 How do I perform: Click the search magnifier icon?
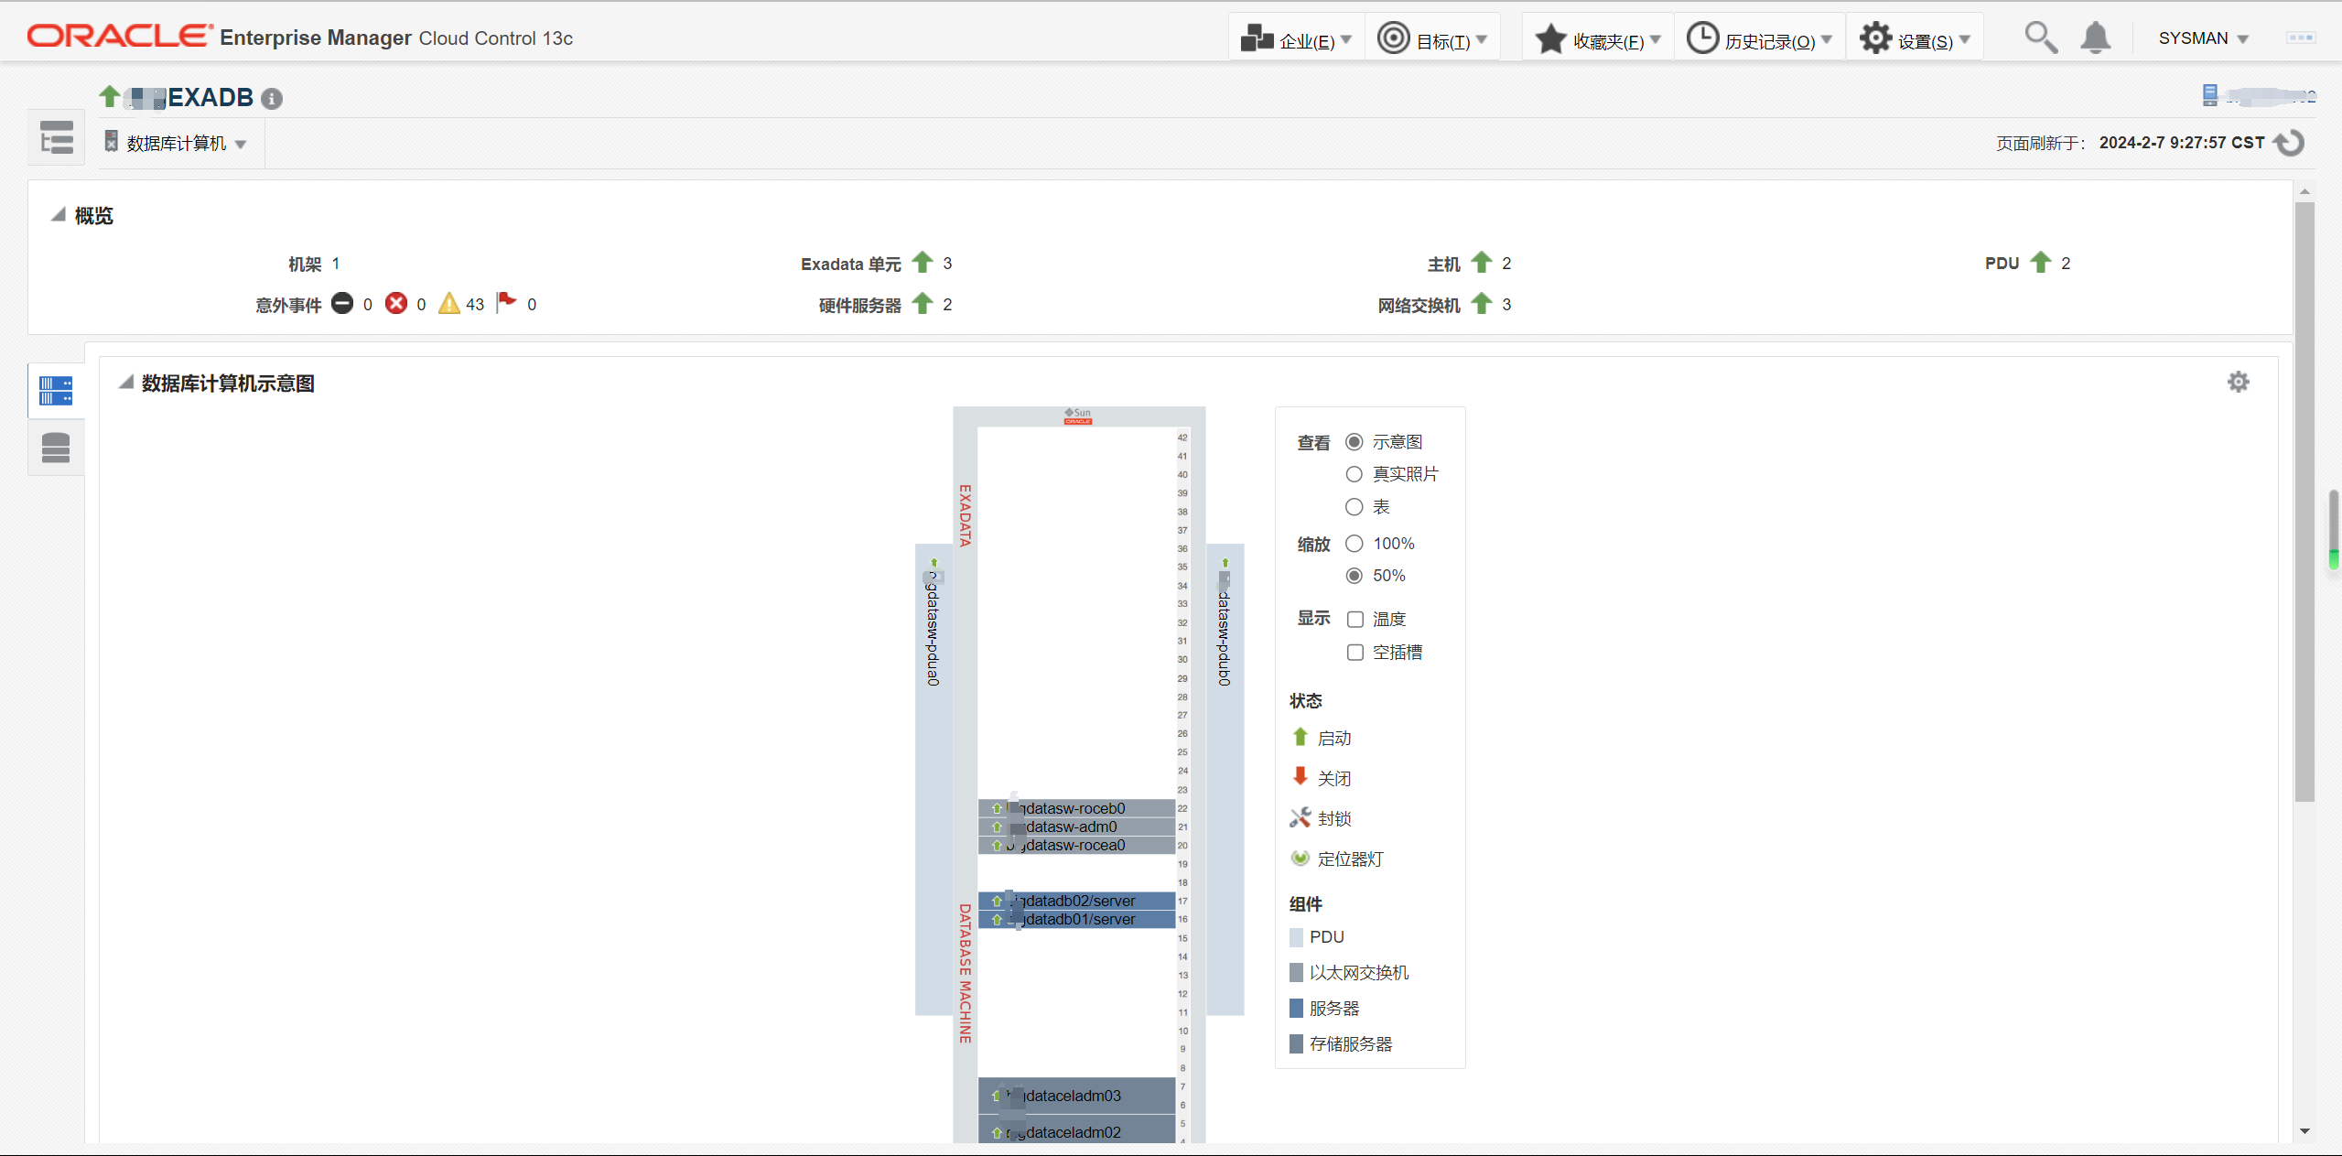[x=2040, y=38]
